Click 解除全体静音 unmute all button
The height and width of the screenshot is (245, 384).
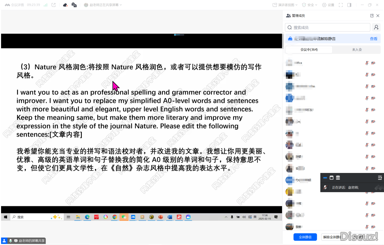pos(332,237)
